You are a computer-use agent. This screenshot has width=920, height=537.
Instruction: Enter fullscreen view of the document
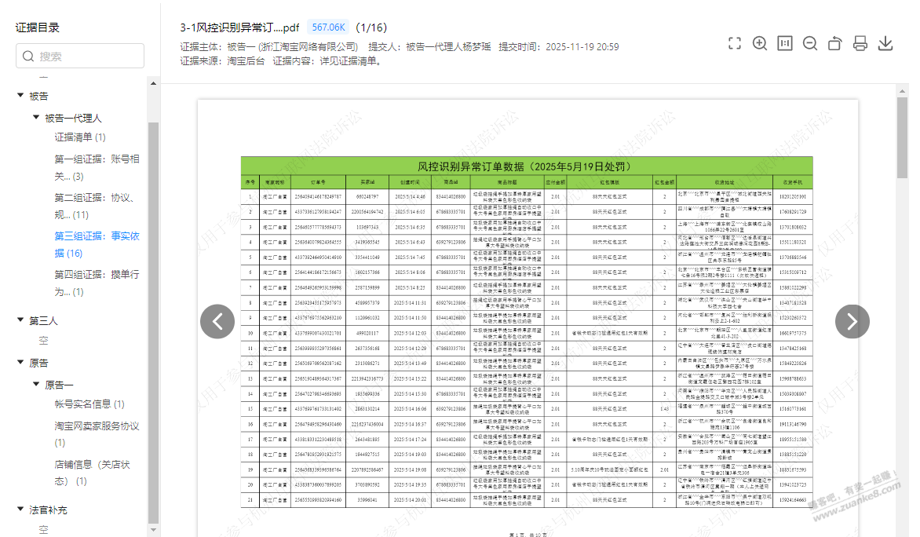735,43
